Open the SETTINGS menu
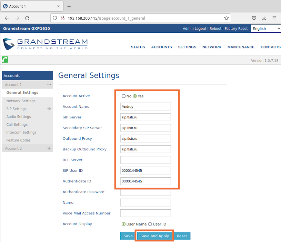 point(187,47)
